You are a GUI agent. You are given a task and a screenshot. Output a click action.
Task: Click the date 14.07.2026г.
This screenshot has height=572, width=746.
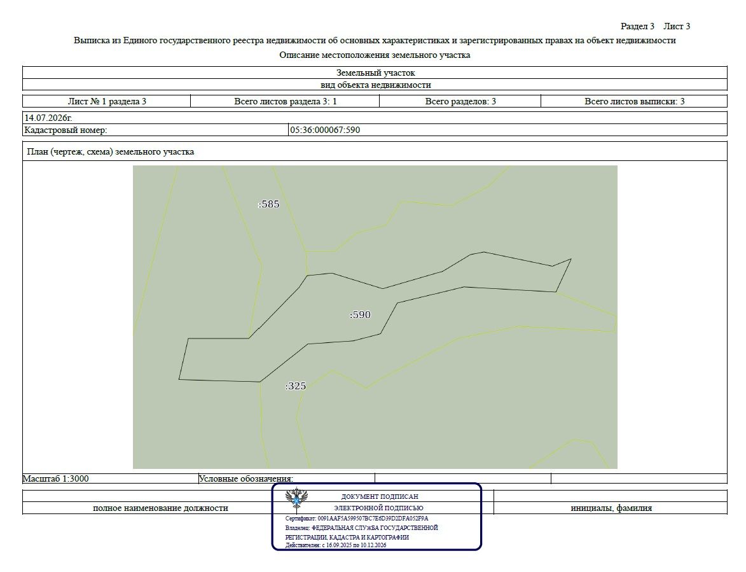48,118
